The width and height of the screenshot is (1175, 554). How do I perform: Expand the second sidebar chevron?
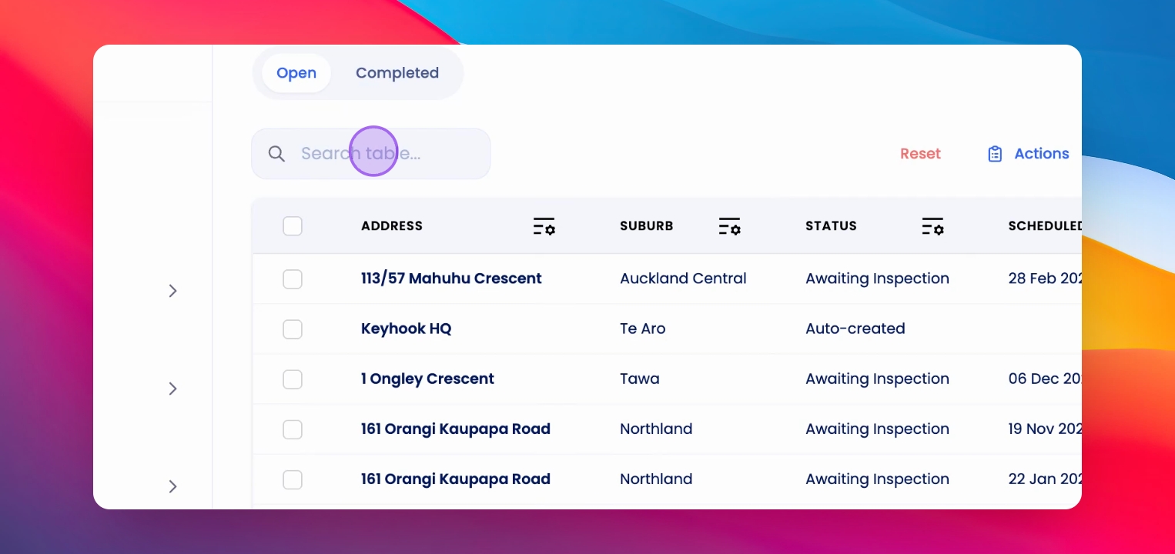point(172,389)
